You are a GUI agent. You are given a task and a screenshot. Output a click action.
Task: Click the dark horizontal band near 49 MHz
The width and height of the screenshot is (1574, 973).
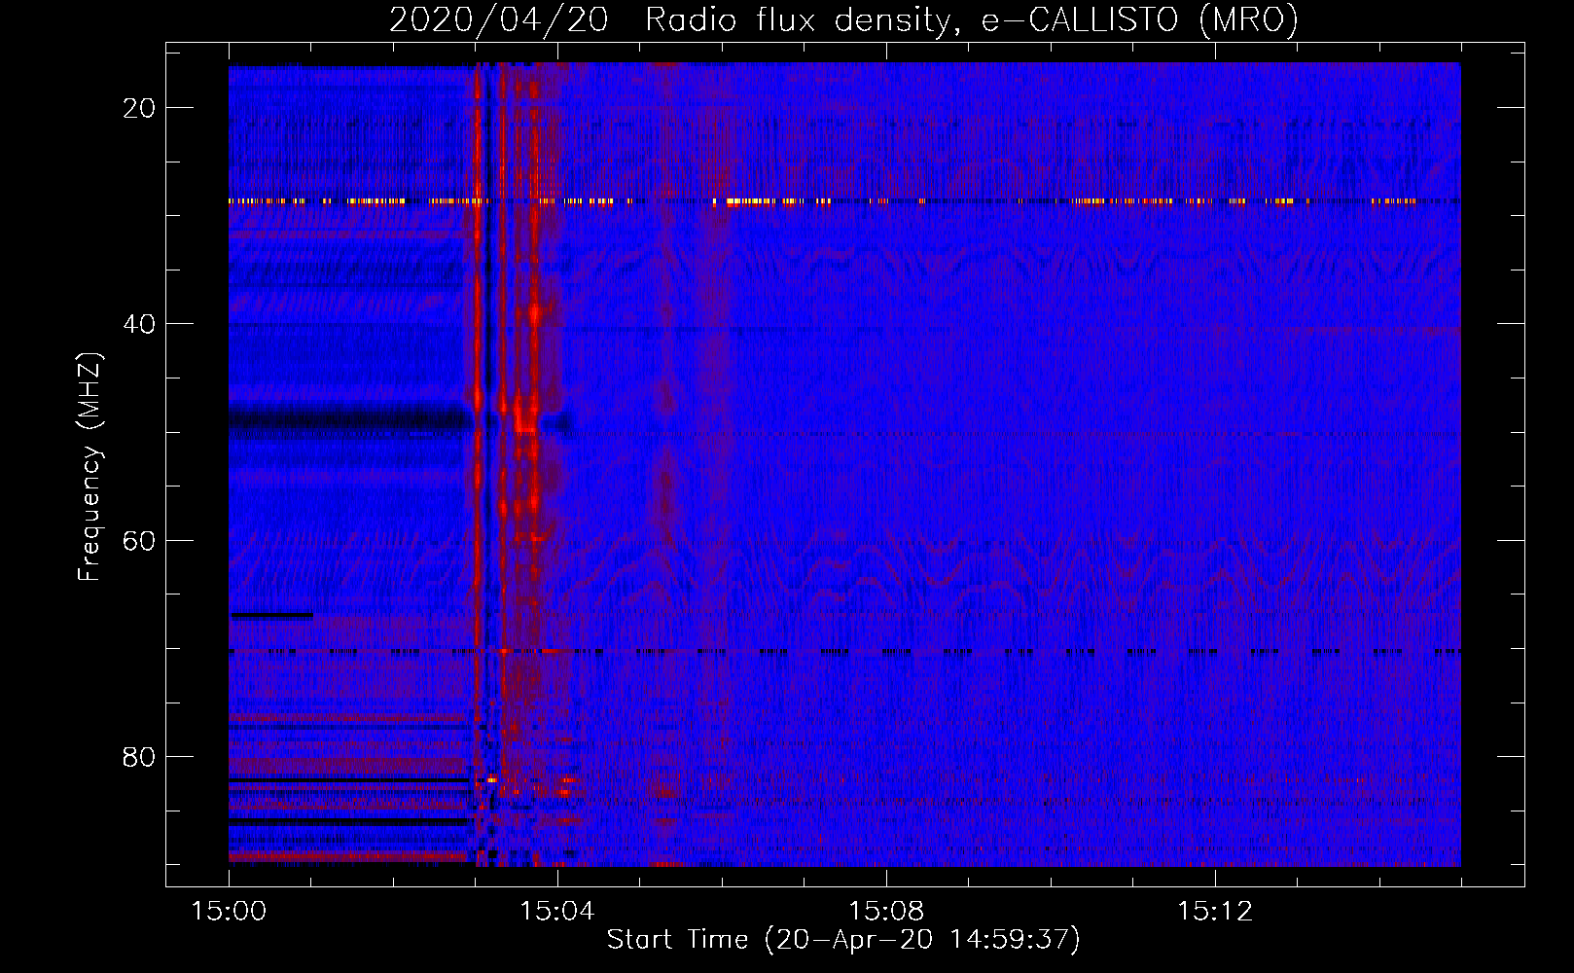(x=350, y=420)
